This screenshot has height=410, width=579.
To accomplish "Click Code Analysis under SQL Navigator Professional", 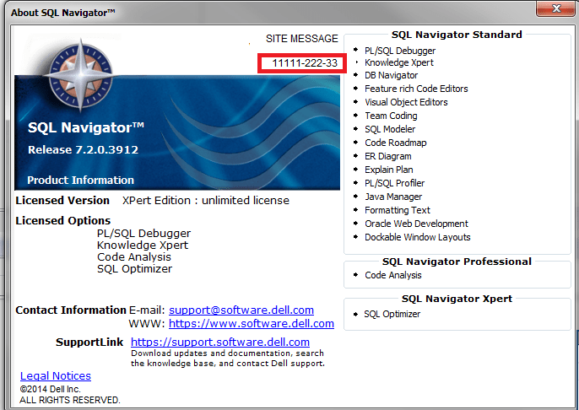I will point(393,275).
